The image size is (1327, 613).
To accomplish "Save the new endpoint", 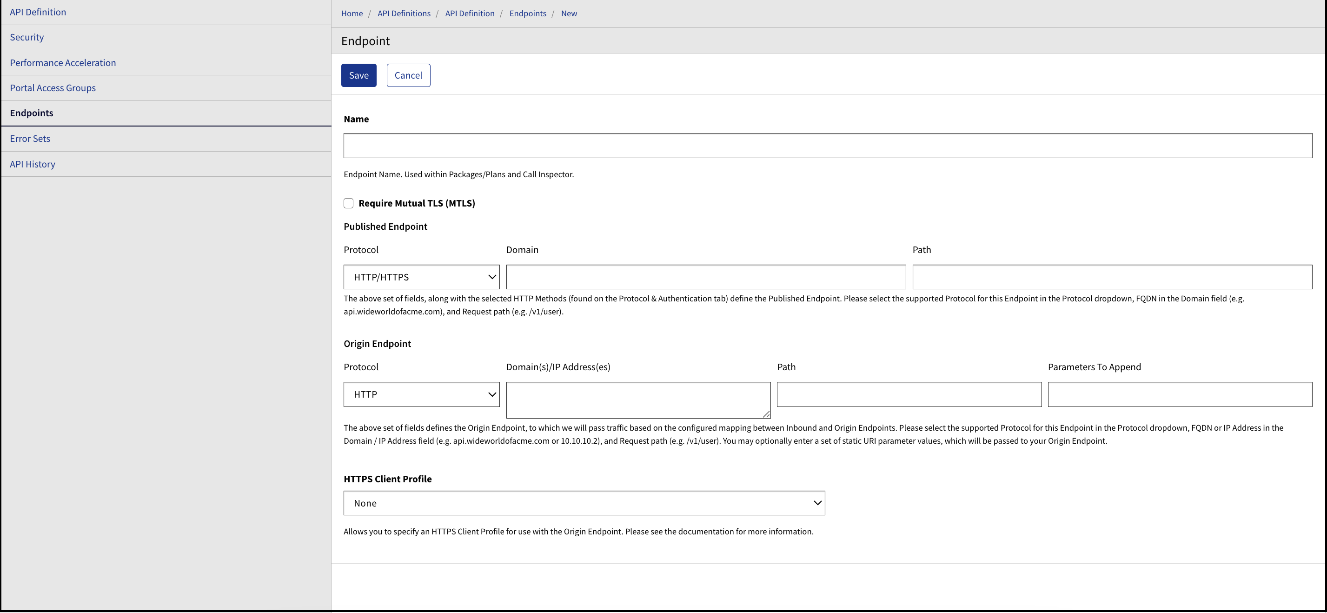I will point(358,75).
